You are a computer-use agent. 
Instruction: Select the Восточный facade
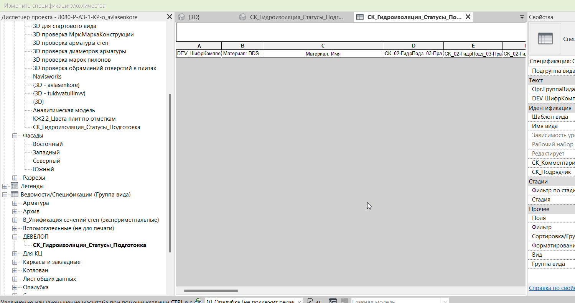click(x=48, y=144)
